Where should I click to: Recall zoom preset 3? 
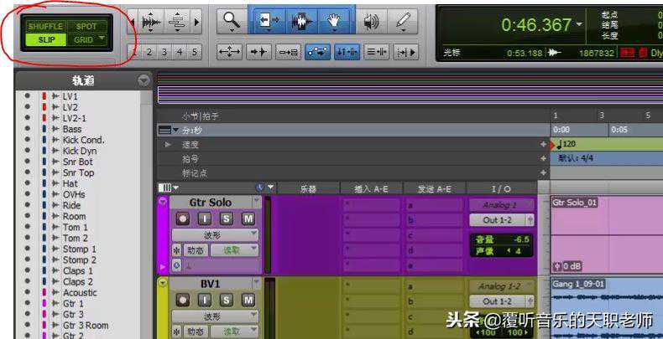tap(163, 52)
